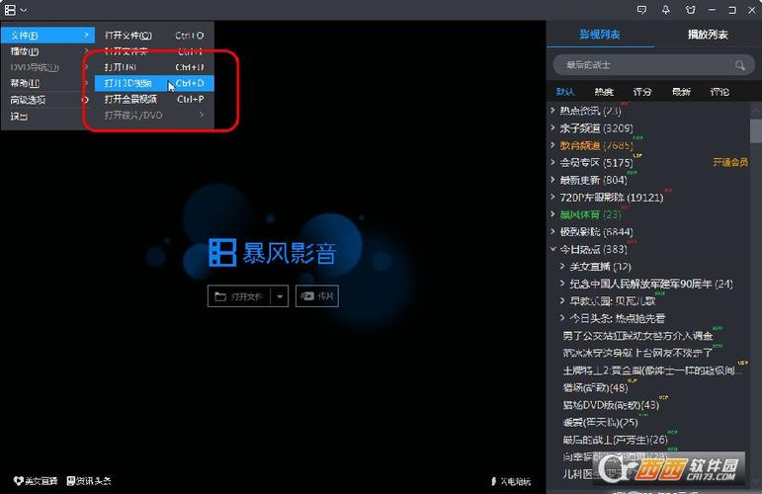Open the 王牌特工2 list item

click(x=652, y=370)
